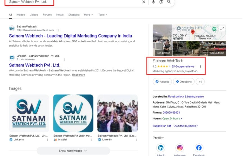Click Own this business?
This screenshot has height=156, width=243.
(x=185, y=126)
